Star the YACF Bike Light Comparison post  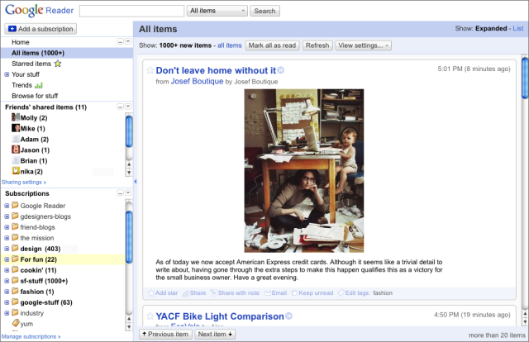(150, 317)
